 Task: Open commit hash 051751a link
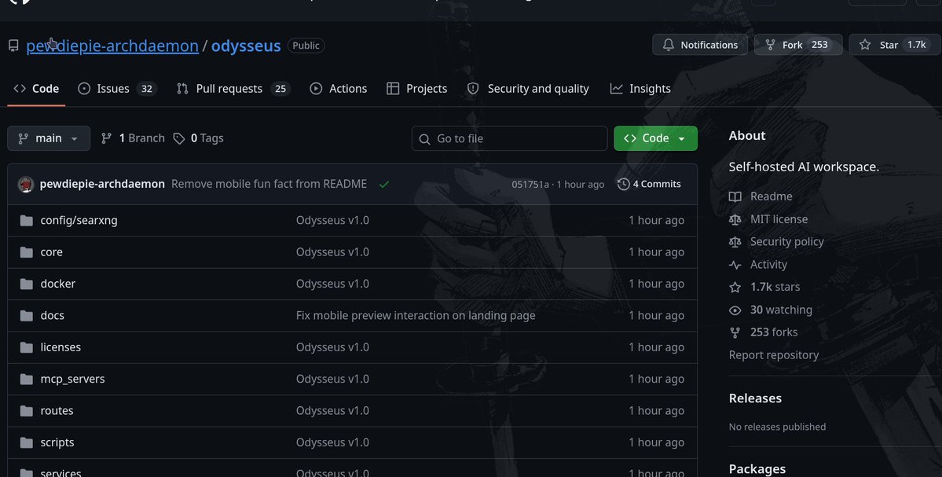coord(530,185)
